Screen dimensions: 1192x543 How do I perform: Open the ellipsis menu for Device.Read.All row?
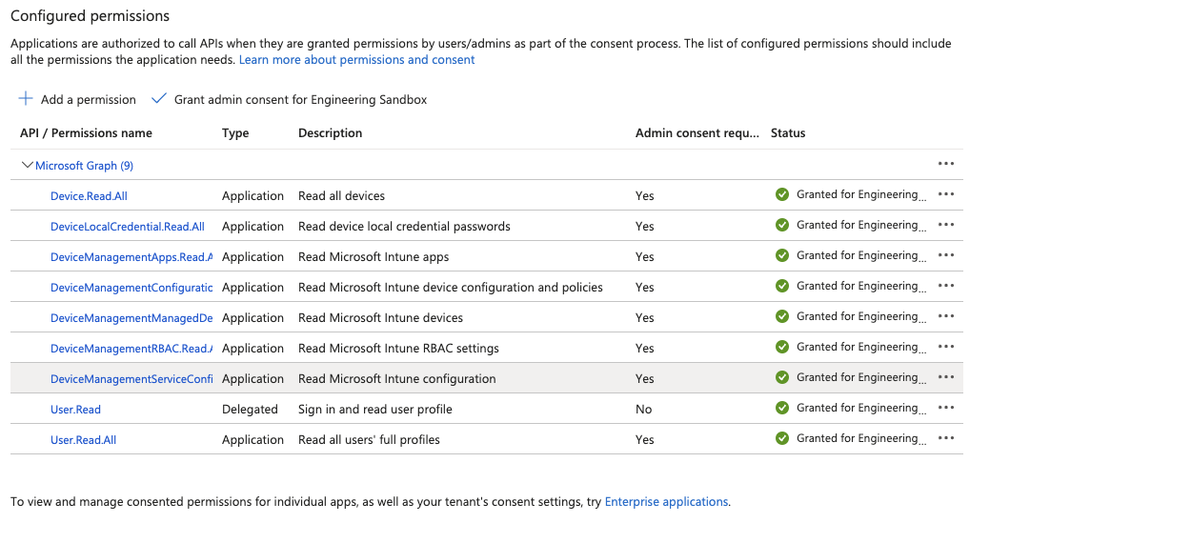tap(945, 194)
